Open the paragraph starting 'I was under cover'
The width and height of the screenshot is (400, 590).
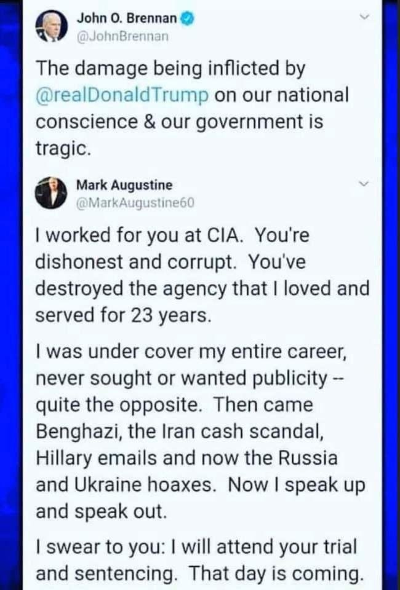201,431
